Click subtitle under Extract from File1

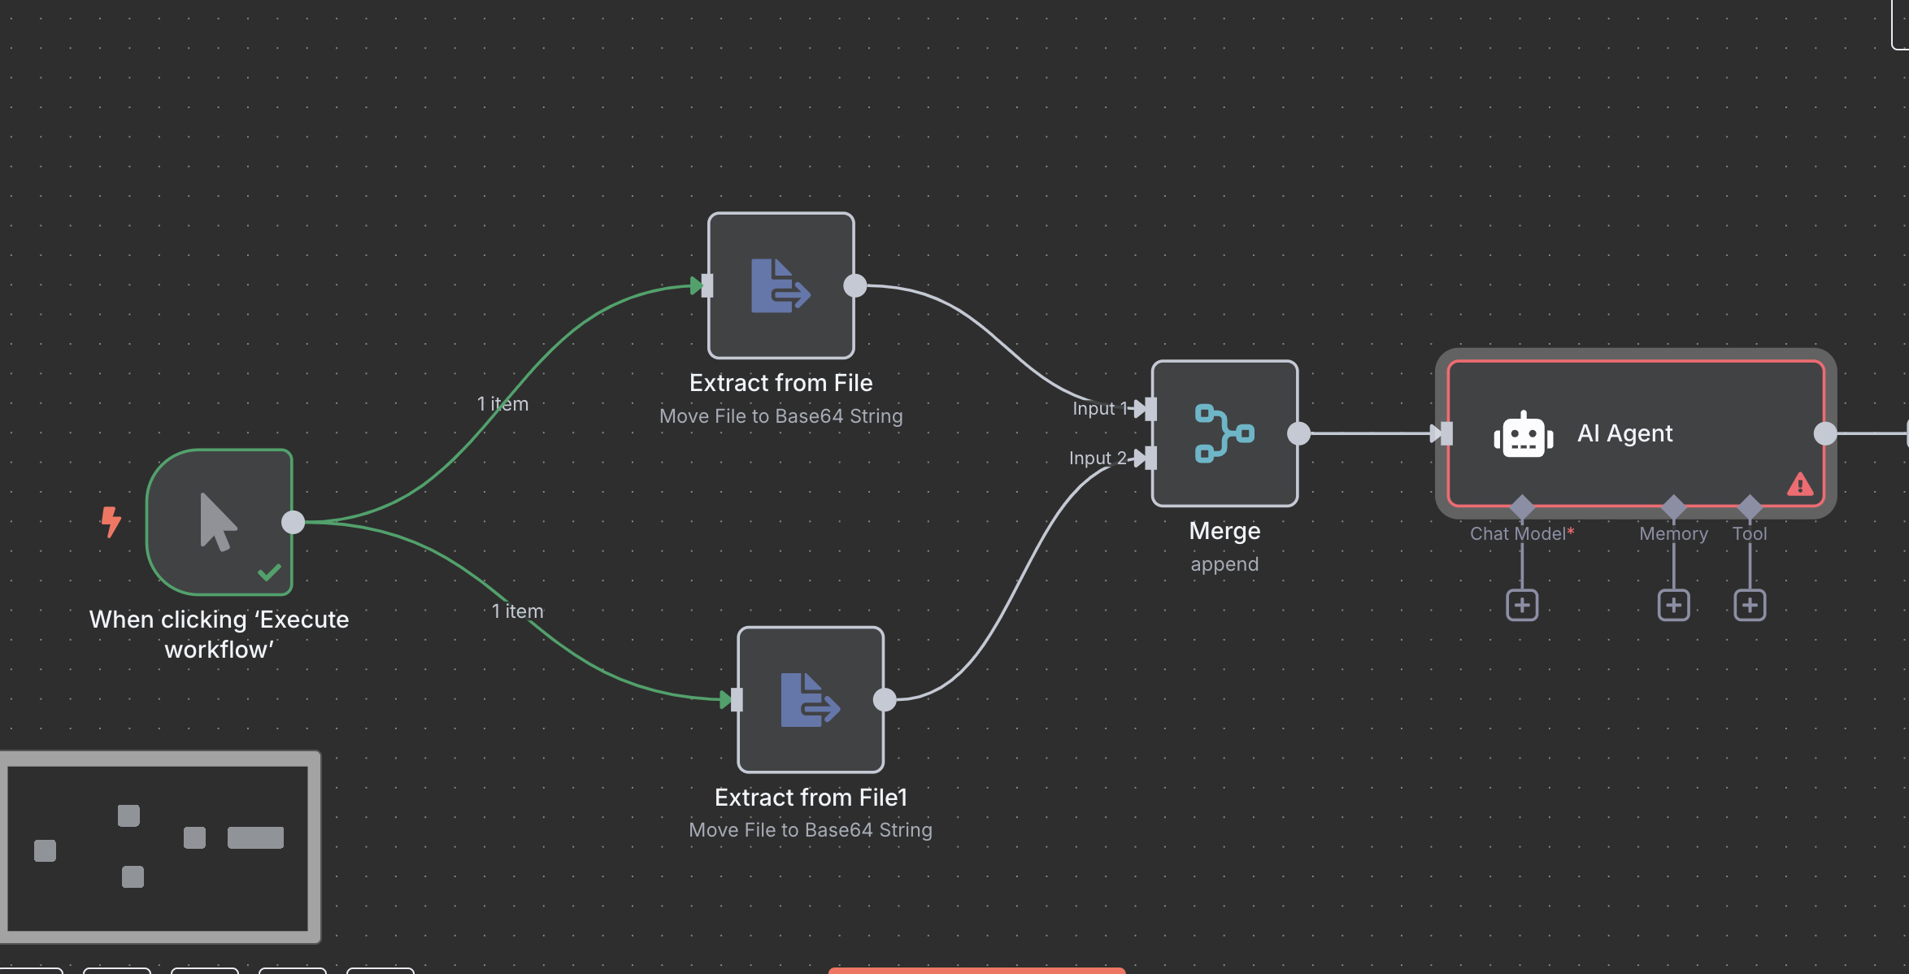[x=811, y=830]
